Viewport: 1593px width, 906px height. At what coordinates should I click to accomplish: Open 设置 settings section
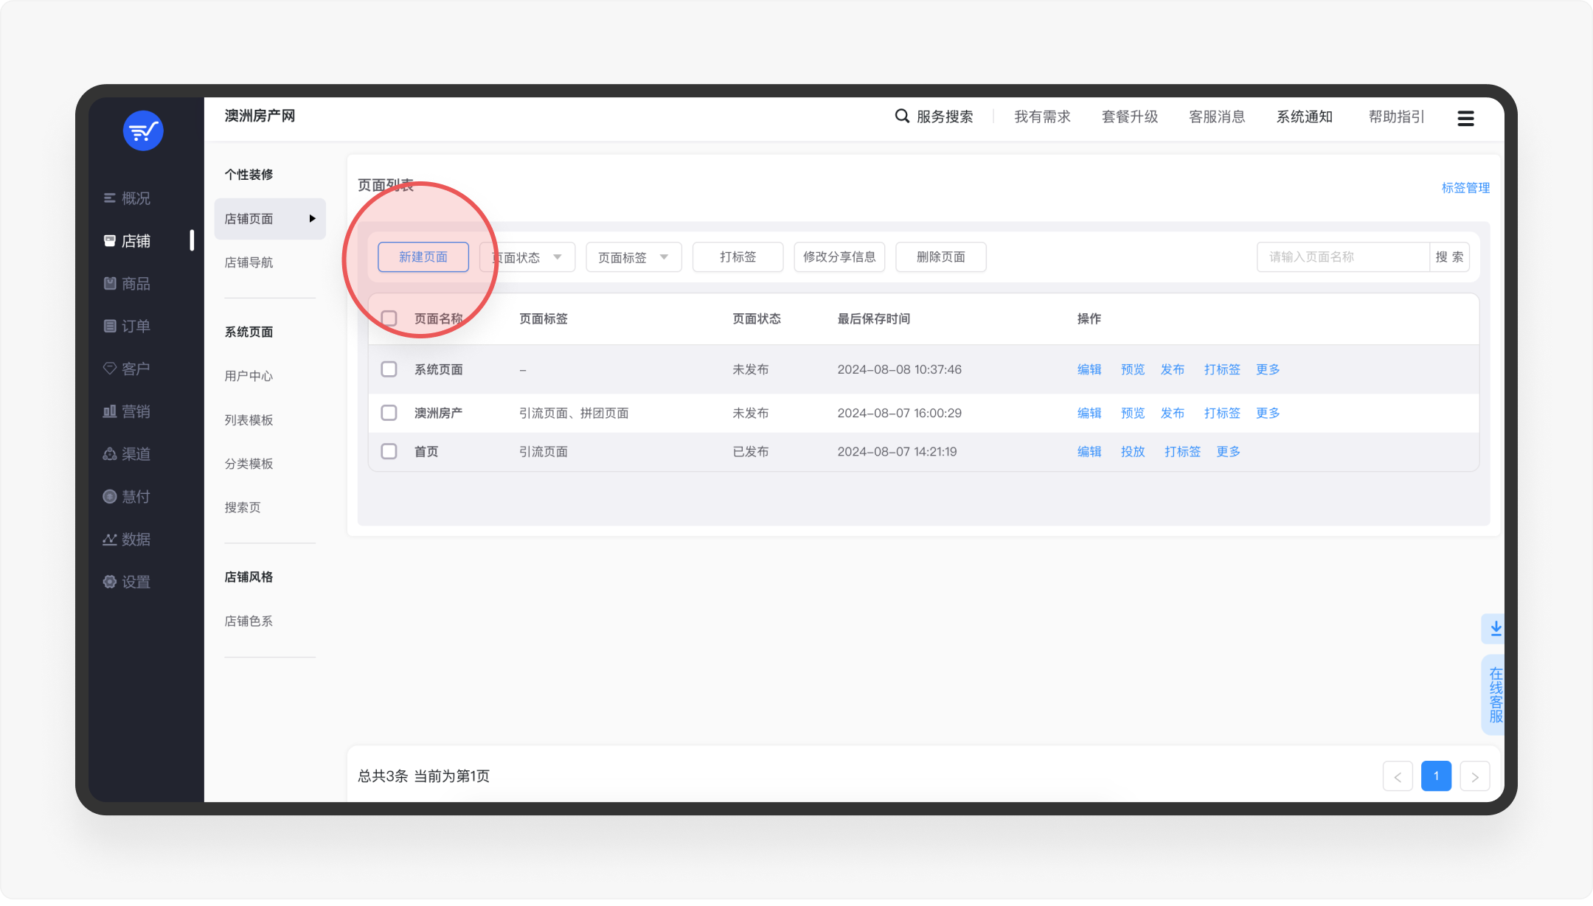(127, 582)
